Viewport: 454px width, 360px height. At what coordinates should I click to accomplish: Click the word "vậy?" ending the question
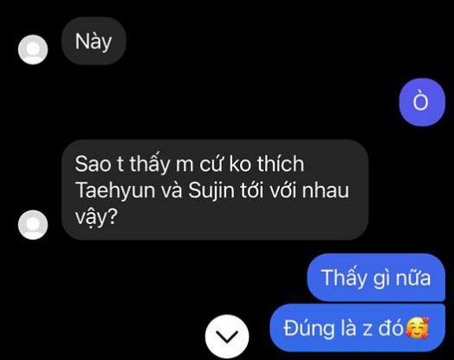pos(96,217)
